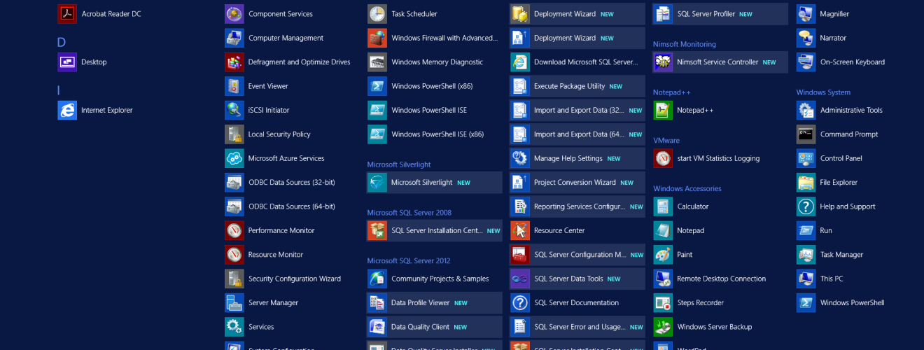
Task: Open SQL Server Error and Usage icon
Action: (x=520, y=327)
